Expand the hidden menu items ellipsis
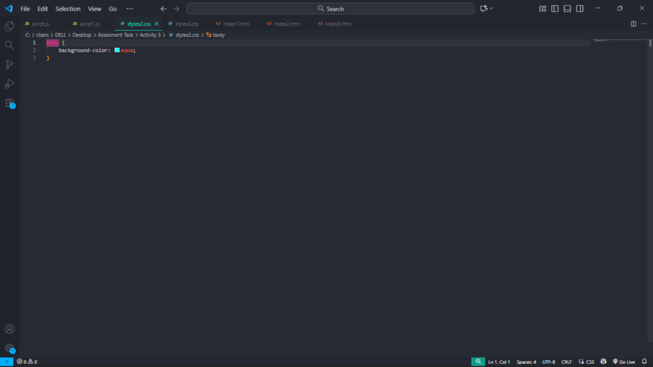 coord(130,9)
